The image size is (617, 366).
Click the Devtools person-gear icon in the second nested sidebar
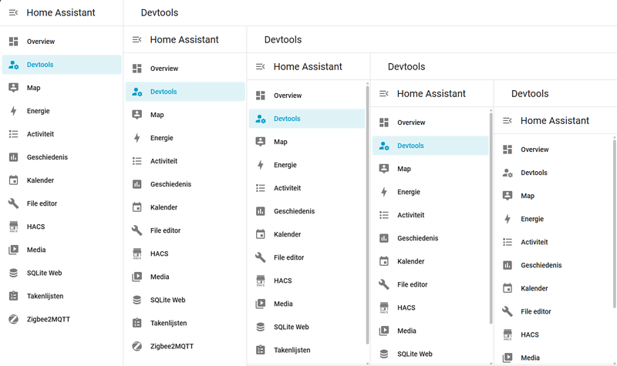tap(137, 92)
